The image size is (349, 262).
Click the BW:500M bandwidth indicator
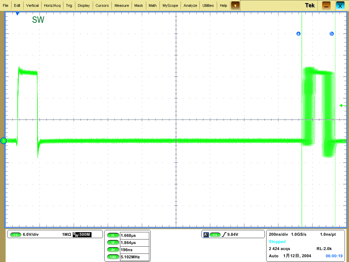(82, 235)
